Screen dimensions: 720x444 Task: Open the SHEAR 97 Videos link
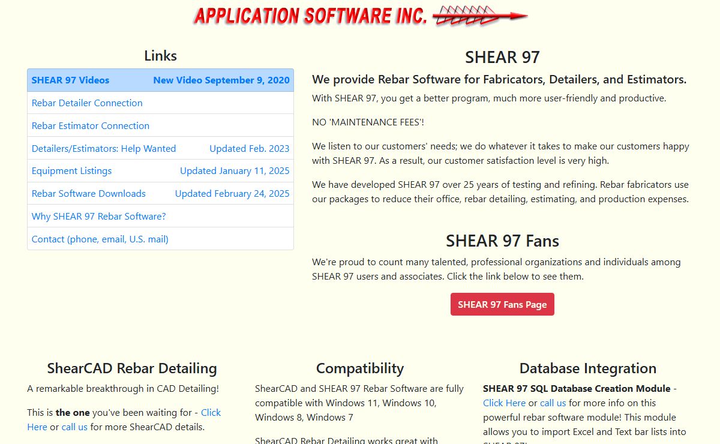click(x=160, y=80)
